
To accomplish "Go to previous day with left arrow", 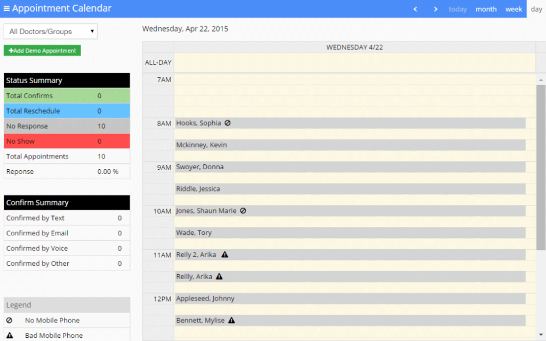I will (x=415, y=9).
